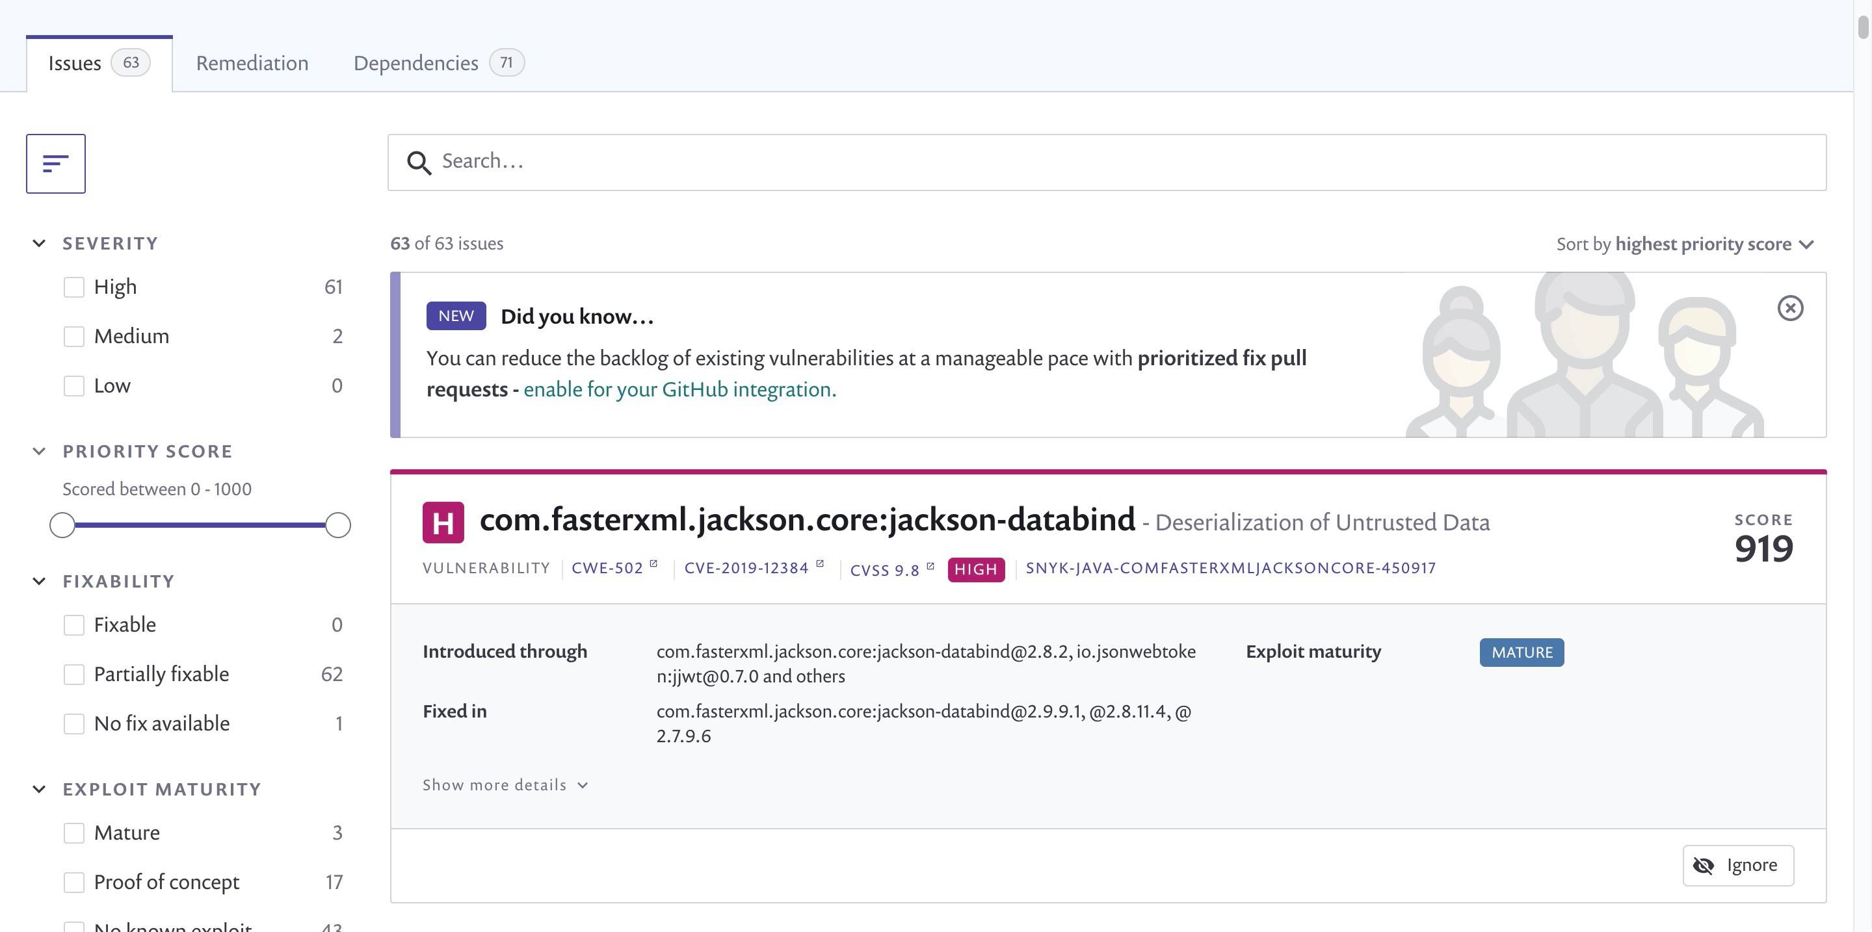Click the 'Deserialization of Untrusted Data' subtitle
This screenshot has height=932, width=1872.
1322,523
